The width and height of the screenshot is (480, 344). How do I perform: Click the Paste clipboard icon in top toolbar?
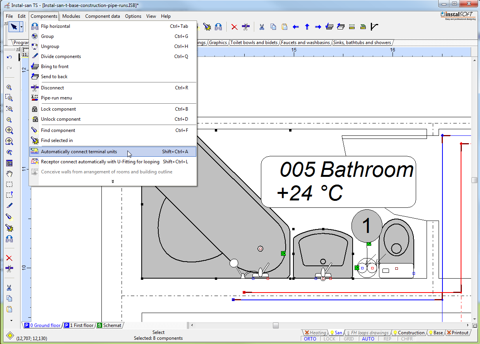(x=285, y=27)
